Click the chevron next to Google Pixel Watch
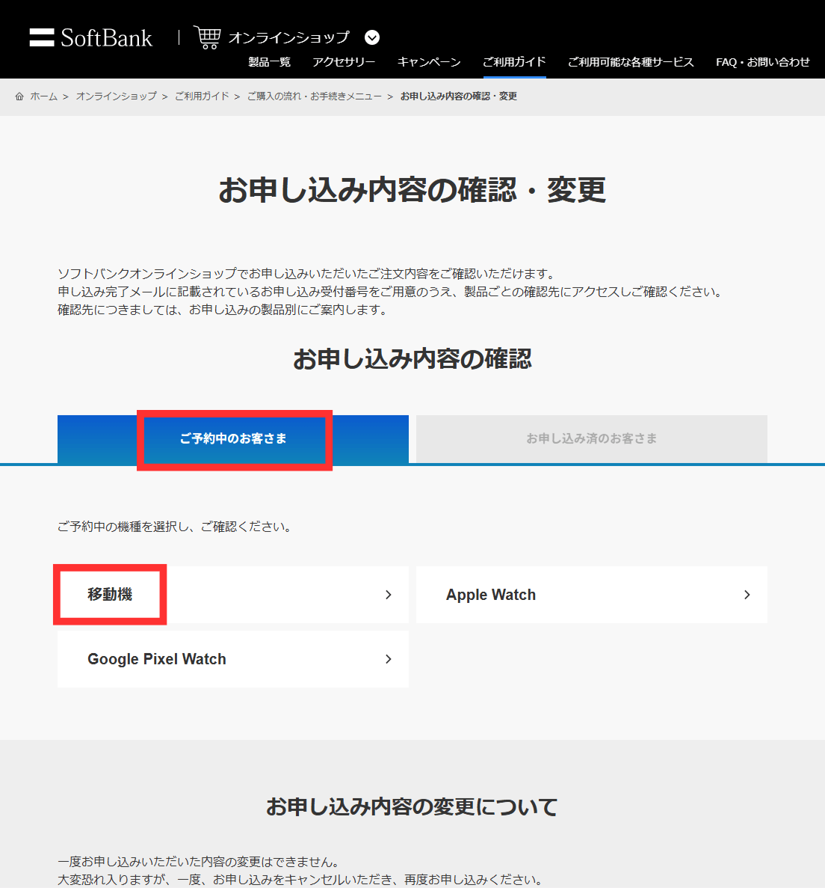 [388, 659]
